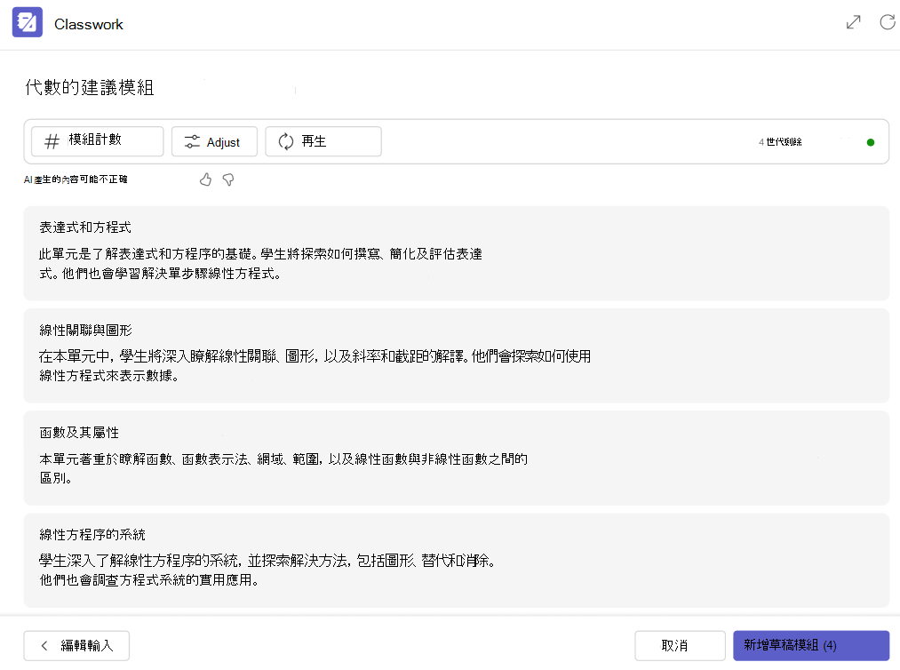The height and width of the screenshot is (670, 900).
Task: Click the '4 世代剩餘' generations remaining text
Action: pos(780,142)
